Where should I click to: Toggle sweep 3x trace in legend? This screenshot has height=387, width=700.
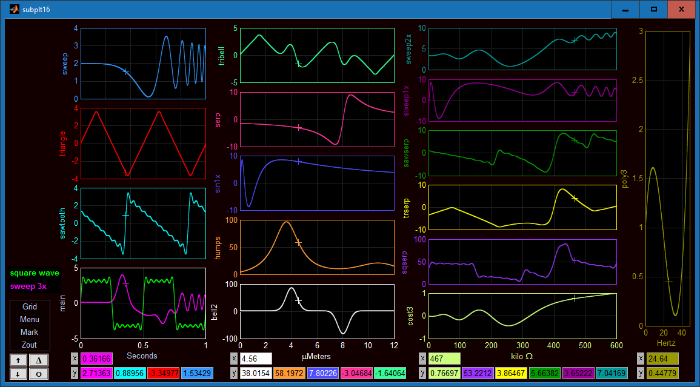click(x=28, y=286)
